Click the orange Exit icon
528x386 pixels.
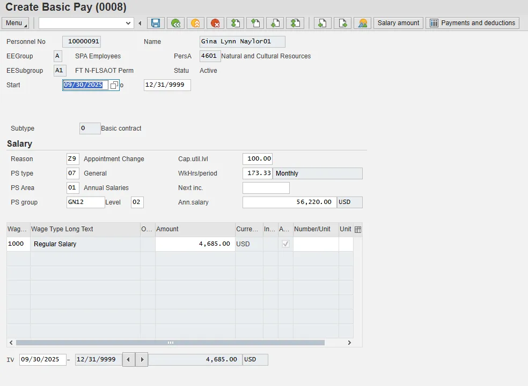[x=195, y=23]
